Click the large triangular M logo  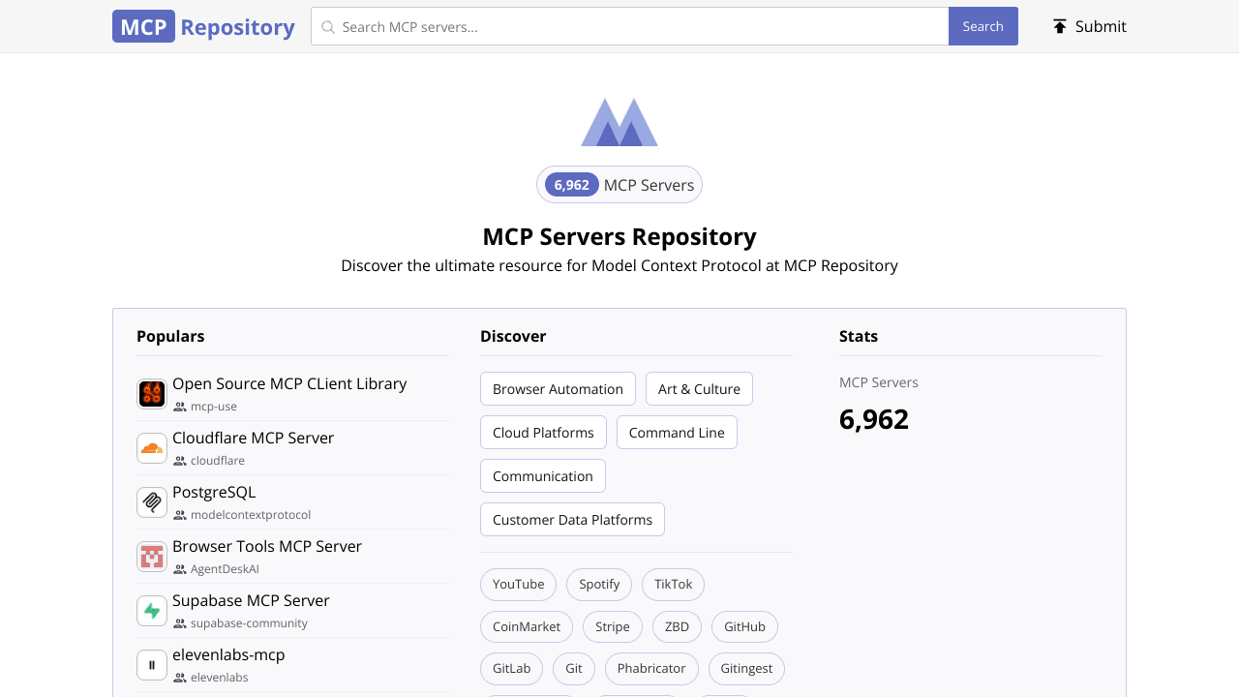point(619,122)
